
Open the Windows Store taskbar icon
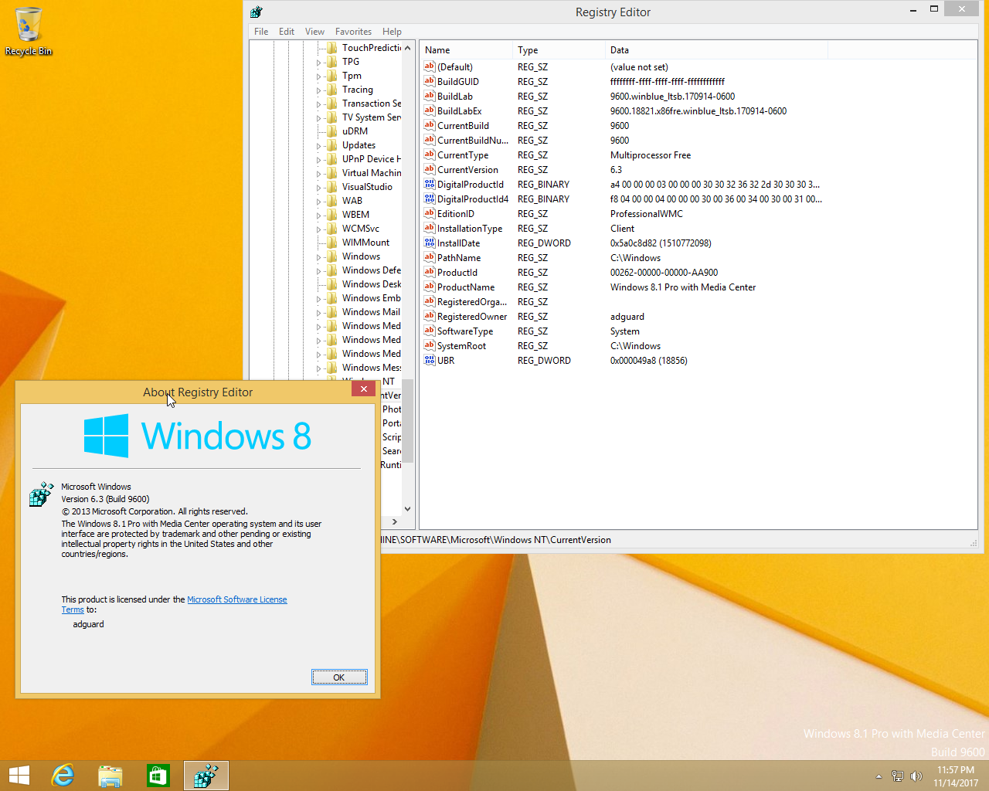pos(158,776)
